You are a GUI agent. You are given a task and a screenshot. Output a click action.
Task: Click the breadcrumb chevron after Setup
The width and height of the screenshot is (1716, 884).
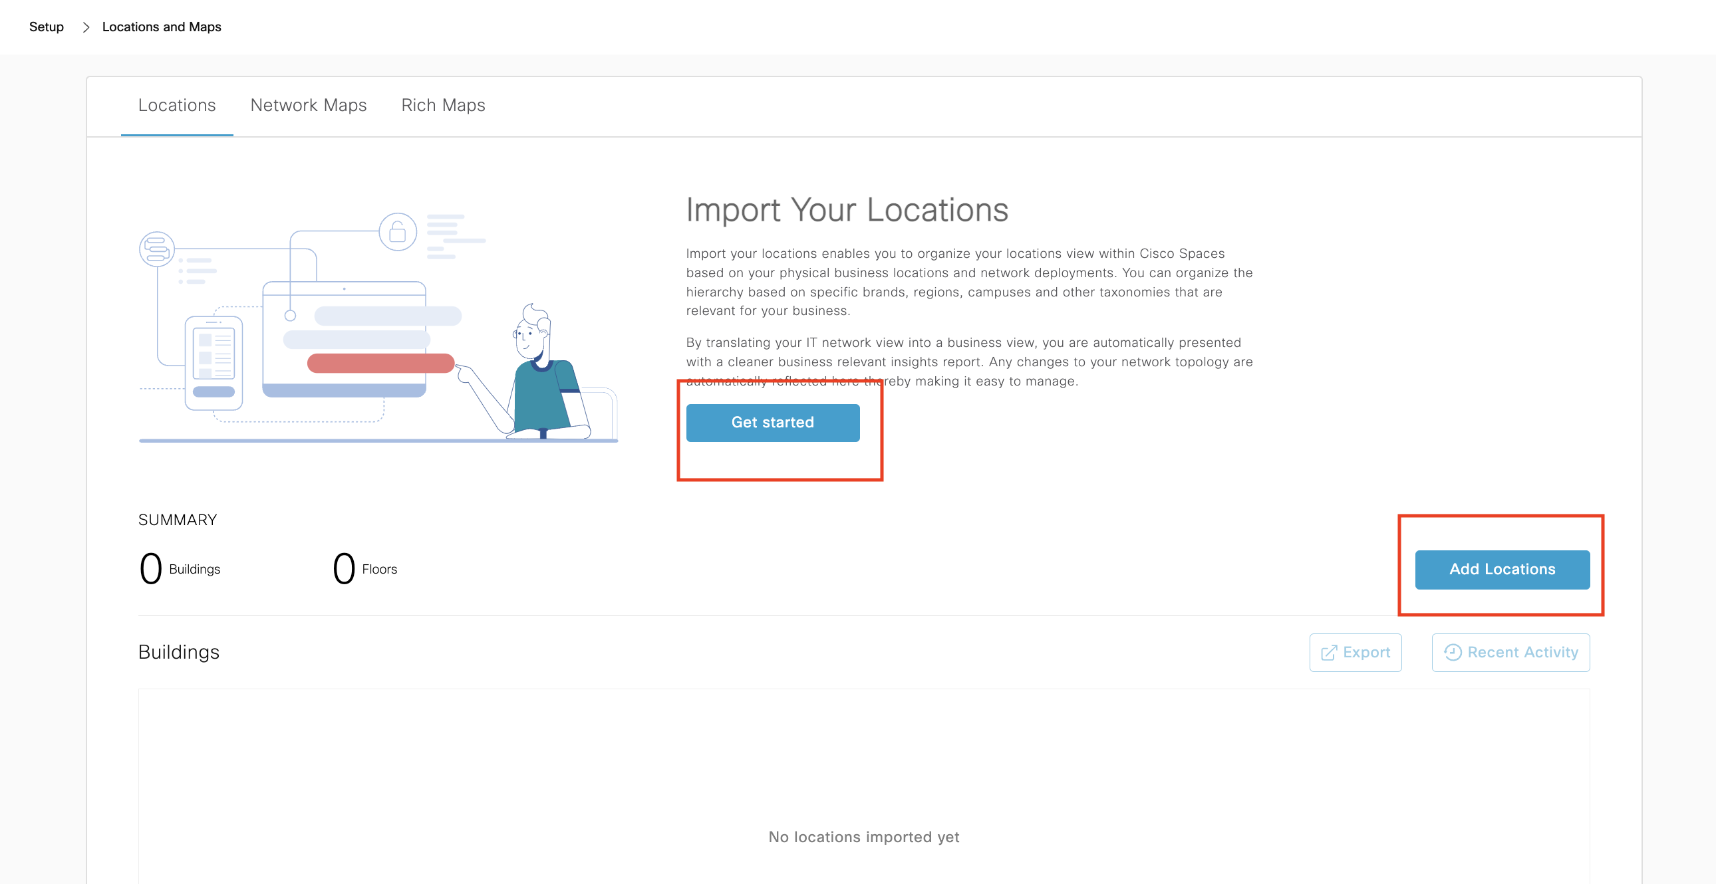click(x=86, y=27)
